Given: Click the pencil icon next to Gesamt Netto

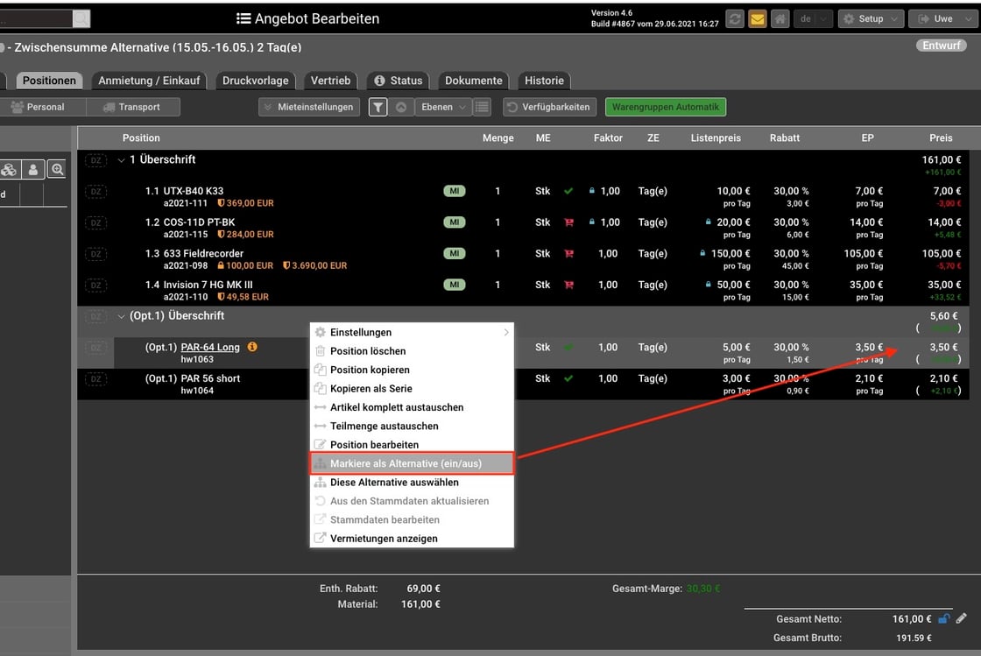Looking at the screenshot, I should click(962, 618).
